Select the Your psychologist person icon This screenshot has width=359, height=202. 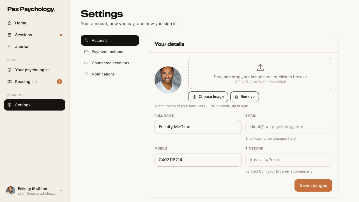[x=10, y=70]
